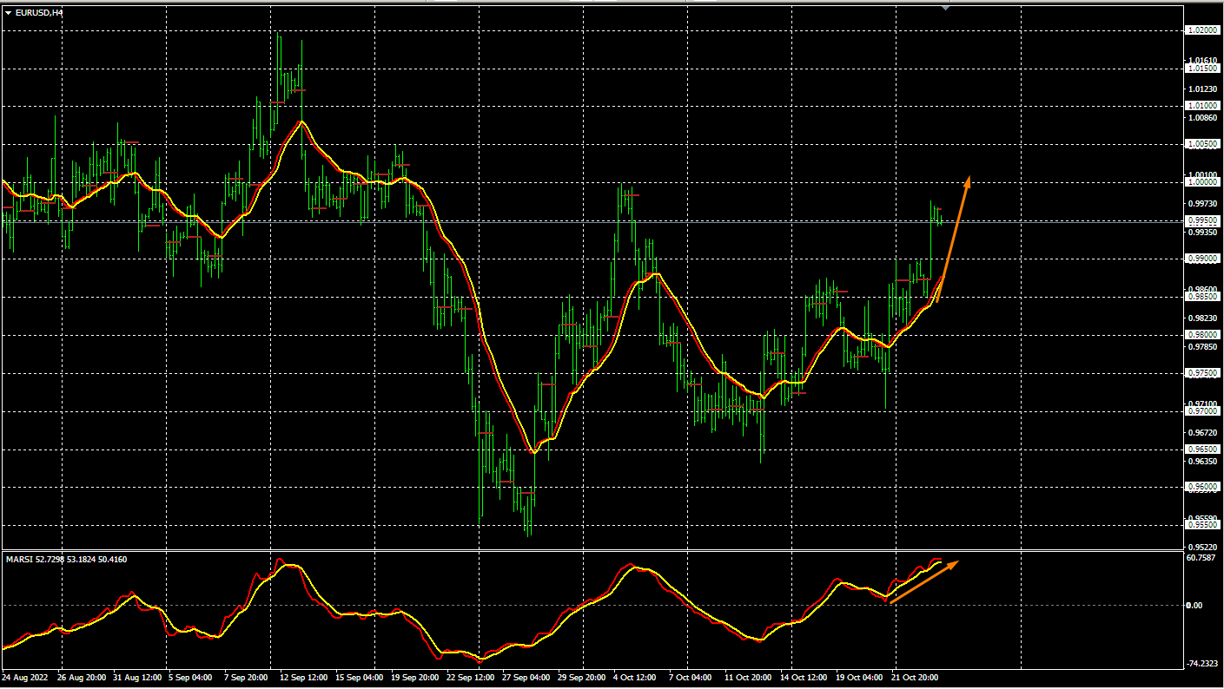The height and width of the screenshot is (689, 1224).
Task: Click the 12 Sep 12:00 time label
Action: 303,676
